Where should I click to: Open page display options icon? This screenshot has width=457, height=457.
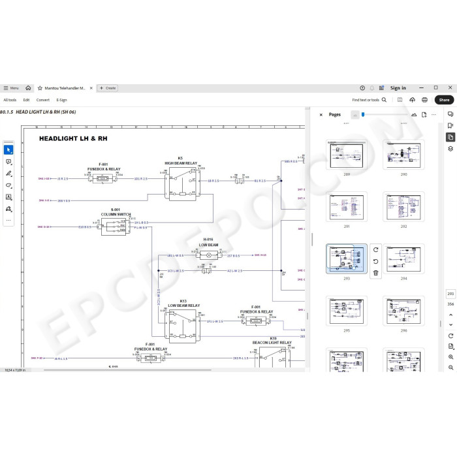tap(450, 347)
